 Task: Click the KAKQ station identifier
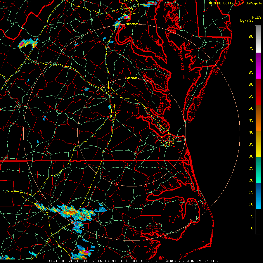(x=171, y=261)
